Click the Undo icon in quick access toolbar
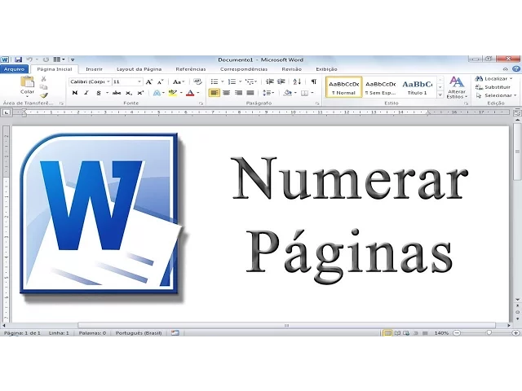 [29, 59]
